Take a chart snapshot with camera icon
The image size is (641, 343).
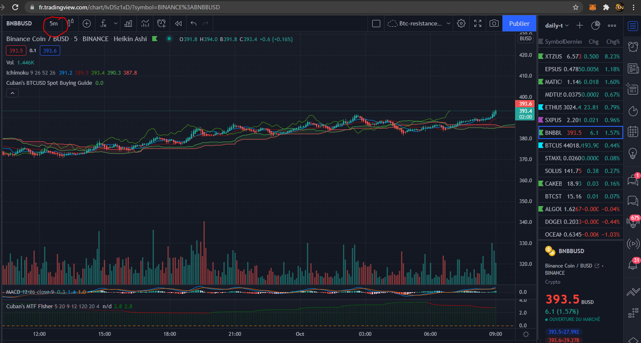494,23
